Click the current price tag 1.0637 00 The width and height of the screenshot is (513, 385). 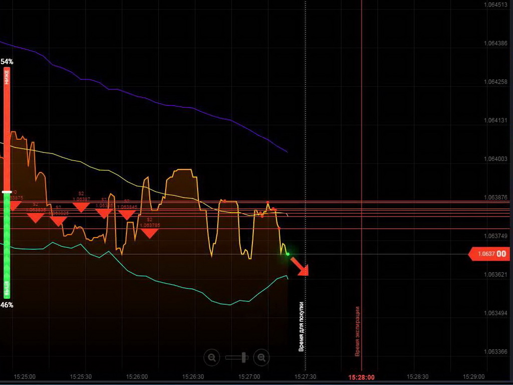(489, 254)
